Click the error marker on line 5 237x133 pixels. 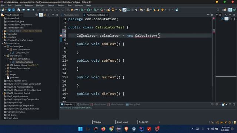tap(61, 35)
